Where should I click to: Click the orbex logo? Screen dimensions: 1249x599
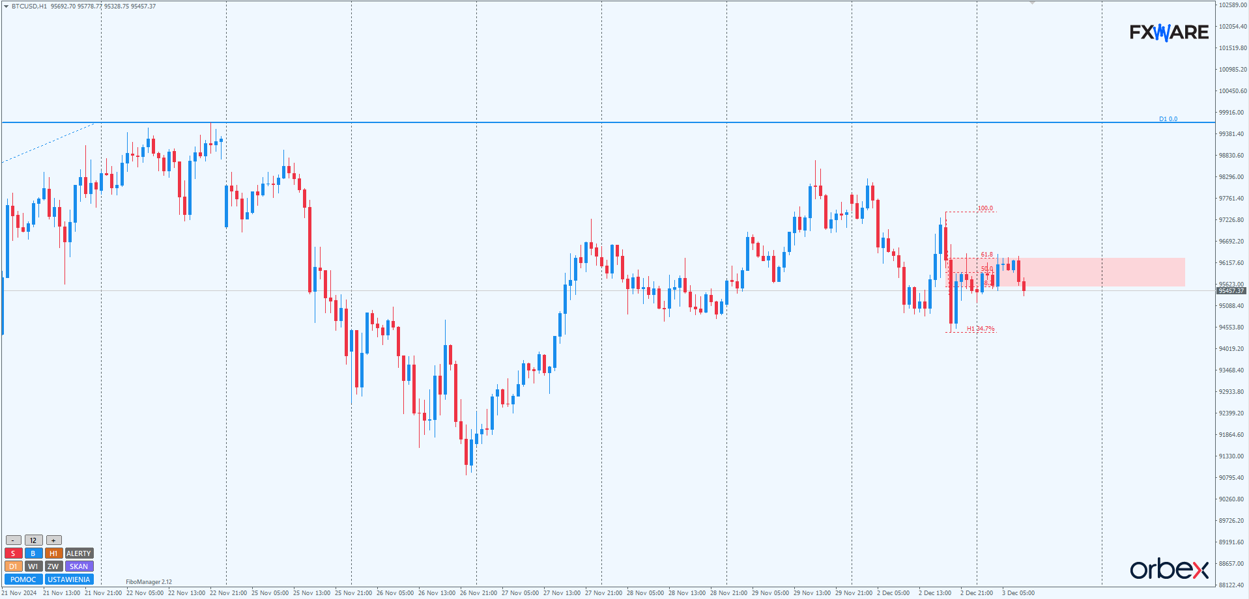click(1169, 569)
